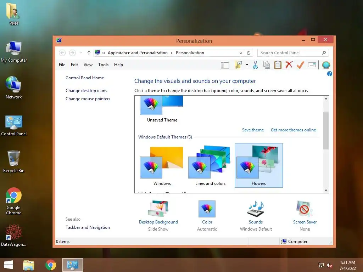Screen dimensions: 363x272
Task: Click the search magnifier icon
Action: [x=324, y=53]
